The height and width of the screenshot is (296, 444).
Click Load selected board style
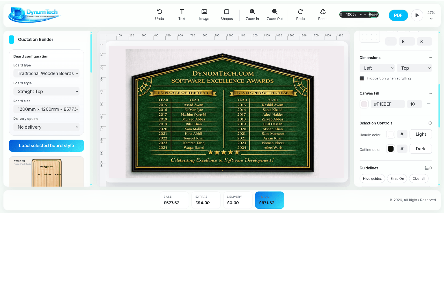tap(46, 146)
